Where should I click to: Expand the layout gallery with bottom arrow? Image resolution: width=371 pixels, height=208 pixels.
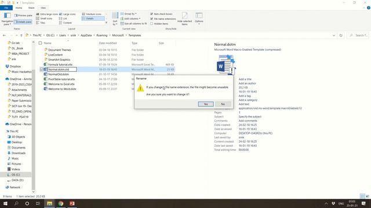point(106,23)
